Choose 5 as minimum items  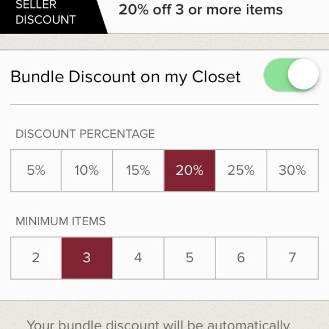(189, 258)
